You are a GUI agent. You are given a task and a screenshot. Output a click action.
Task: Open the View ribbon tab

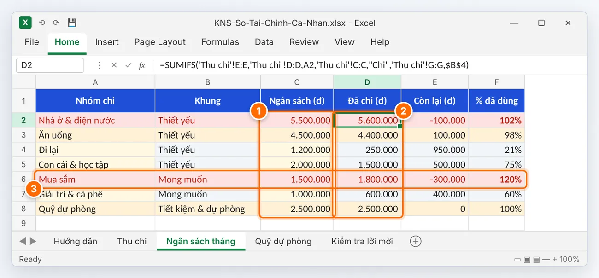(345, 42)
